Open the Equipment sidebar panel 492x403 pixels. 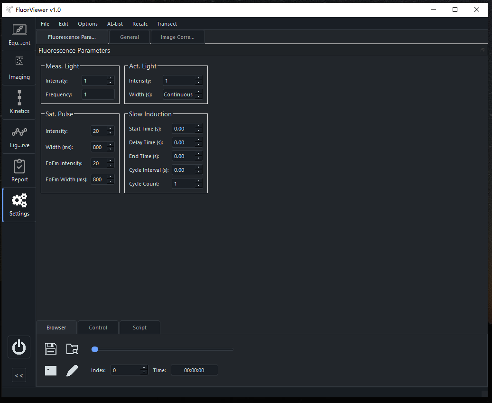[19, 35]
